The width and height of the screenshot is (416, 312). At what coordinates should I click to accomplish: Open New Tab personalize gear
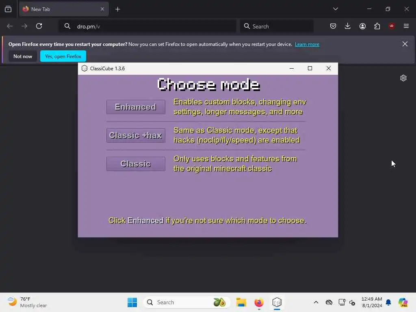(x=403, y=78)
